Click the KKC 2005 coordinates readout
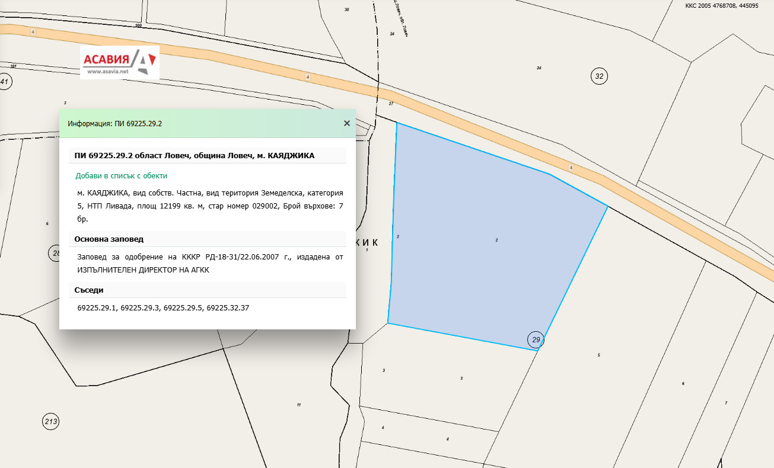 (721, 5)
